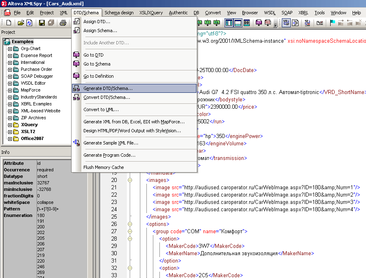366x278 pixels.
Task: Collapse the options element on line 26
Action: coord(130,224)
